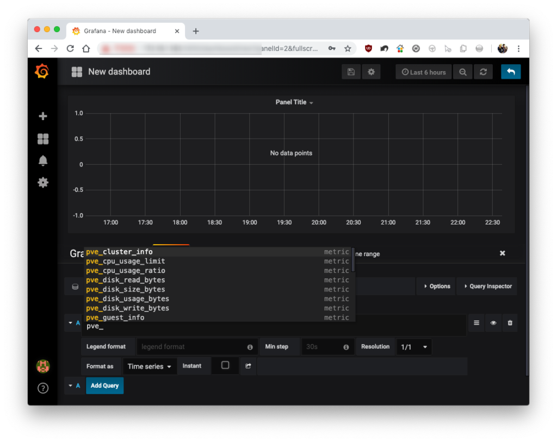Open the dropdown arrow beside Add Query

click(x=70, y=385)
